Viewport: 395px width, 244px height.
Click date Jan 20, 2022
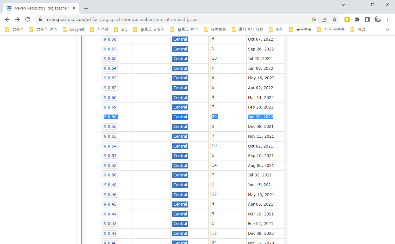(260, 117)
